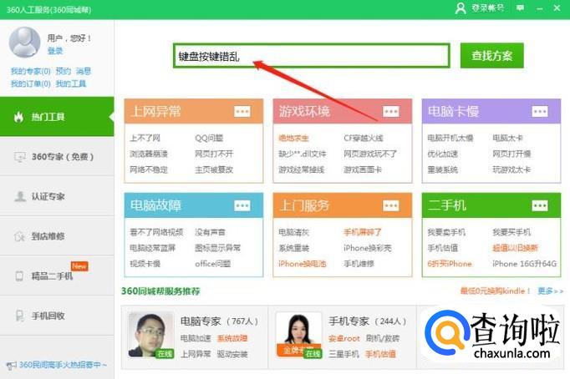Click the person icon beside 认证专家
Image resolution: width=570 pixels, height=379 pixels.
pyautogui.click(x=19, y=196)
